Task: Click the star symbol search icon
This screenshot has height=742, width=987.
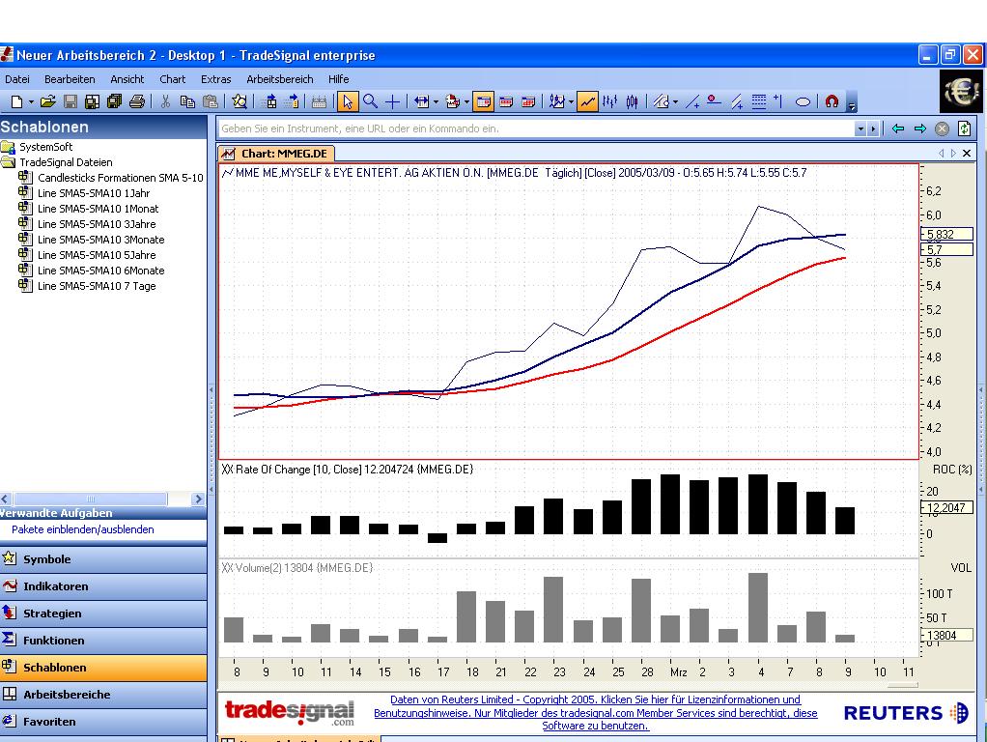Action: point(240,101)
